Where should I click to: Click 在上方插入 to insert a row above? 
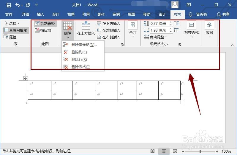point(86,28)
